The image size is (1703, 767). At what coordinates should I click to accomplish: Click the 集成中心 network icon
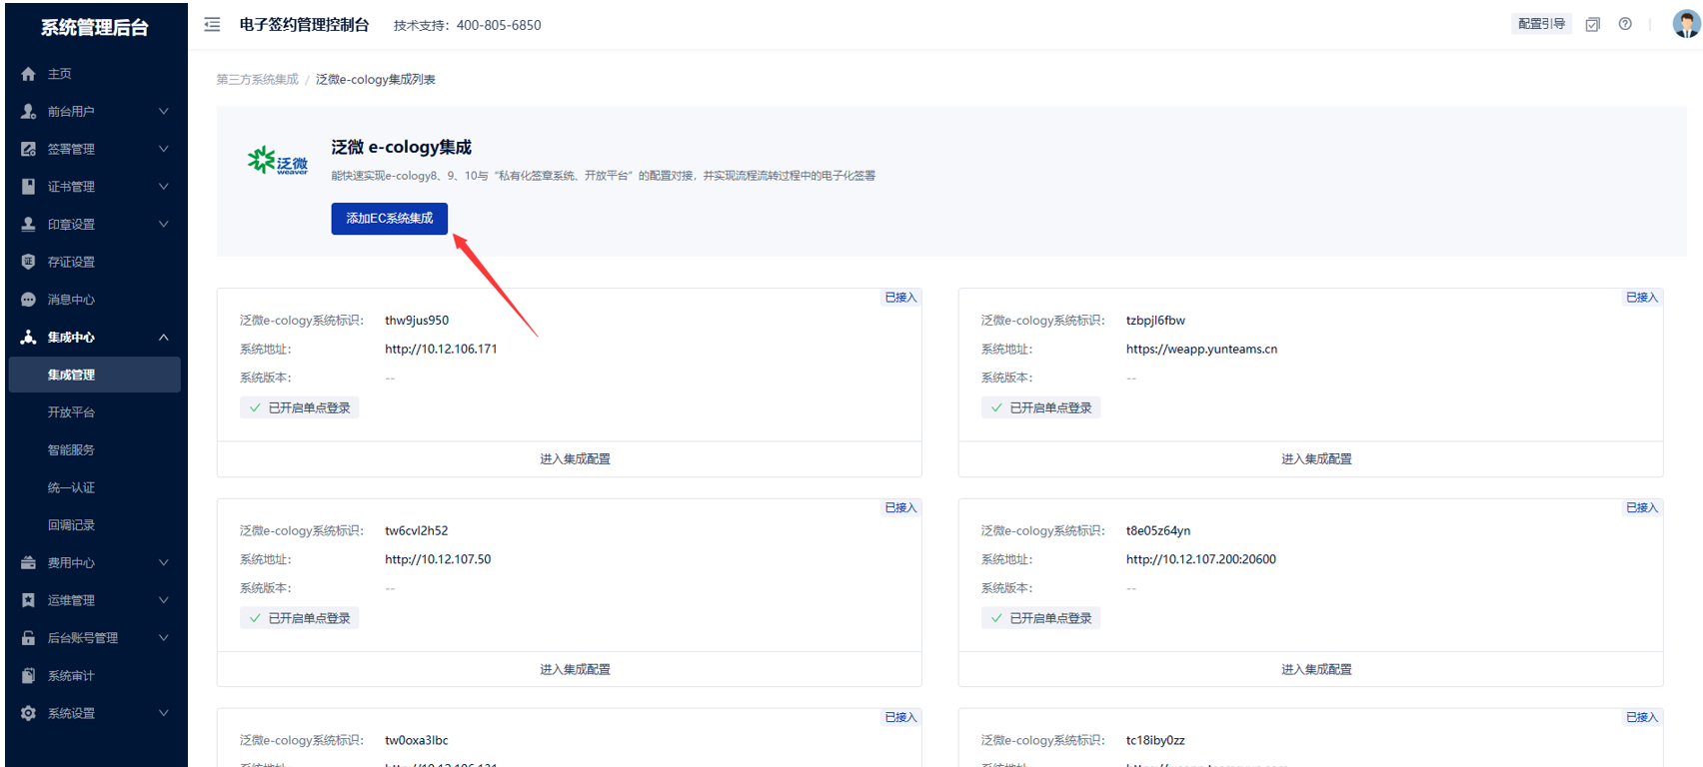point(28,338)
